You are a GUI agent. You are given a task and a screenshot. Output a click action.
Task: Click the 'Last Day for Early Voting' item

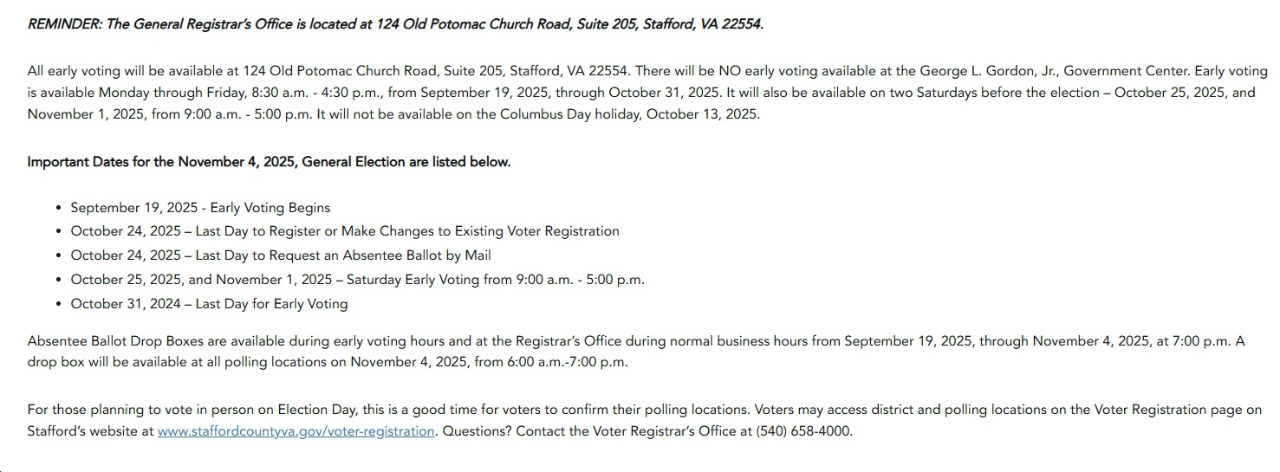[x=209, y=304]
